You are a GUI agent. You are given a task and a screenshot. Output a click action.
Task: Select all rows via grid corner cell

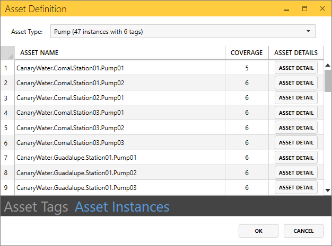7,53
